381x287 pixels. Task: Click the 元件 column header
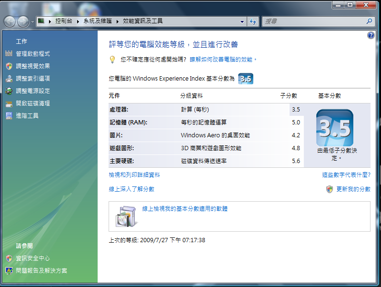point(114,96)
